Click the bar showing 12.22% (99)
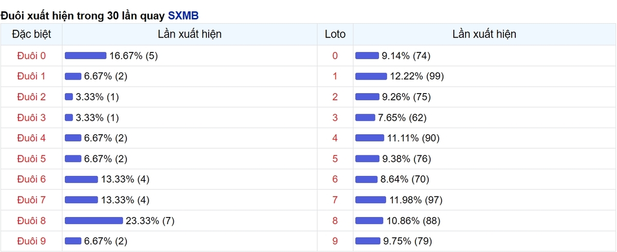Viewport: 617px width, 252px height. point(371,76)
